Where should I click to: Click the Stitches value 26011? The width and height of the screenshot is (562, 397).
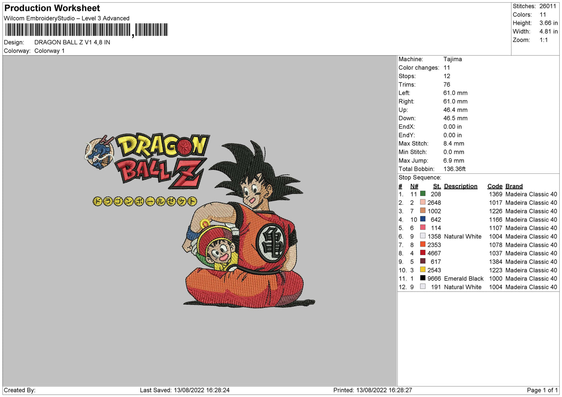coord(548,6)
